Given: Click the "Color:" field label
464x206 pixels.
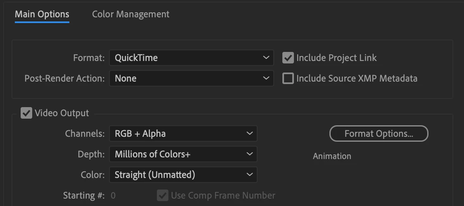Looking at the screenshot, I should 92,175.
